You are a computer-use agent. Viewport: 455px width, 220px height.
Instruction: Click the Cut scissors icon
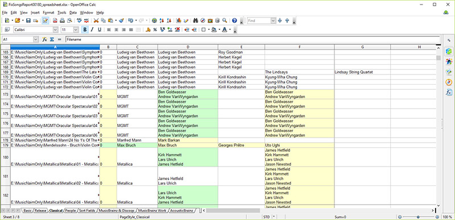(x=96, y=20)
